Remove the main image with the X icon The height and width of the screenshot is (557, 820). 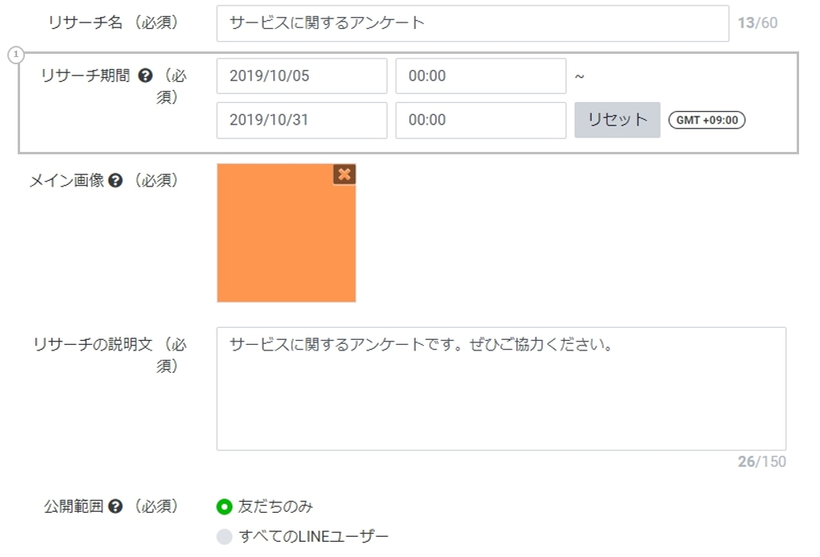click(x=344, y=174)
